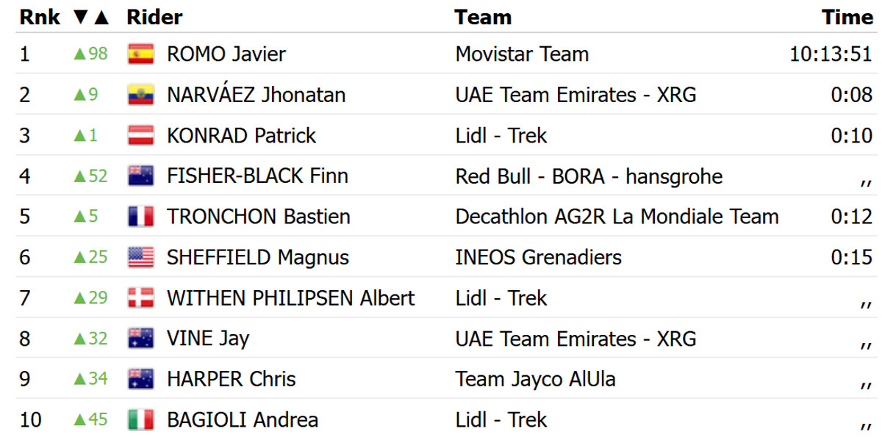Screen dimensions: 882x437
Task: Click the French flag beside TRONCHON Bastien
Action: [140, 217]
